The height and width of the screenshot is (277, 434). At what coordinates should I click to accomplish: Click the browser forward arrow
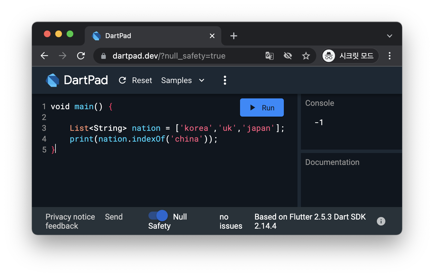pyautogui.click(x=62, y=56)
